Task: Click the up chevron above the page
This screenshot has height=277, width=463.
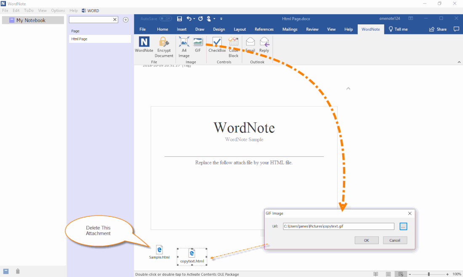Action: coord(348,89)
